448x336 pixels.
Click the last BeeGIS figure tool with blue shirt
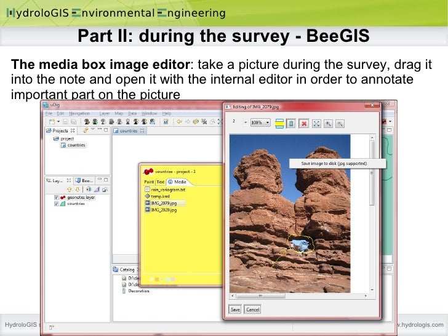coord(153,122)
